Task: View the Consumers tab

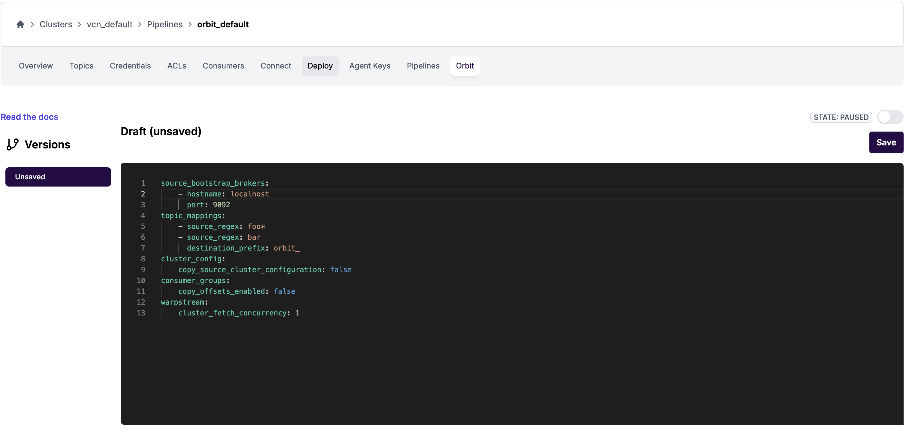Action: pyautogui.click(x=223, y=66)
